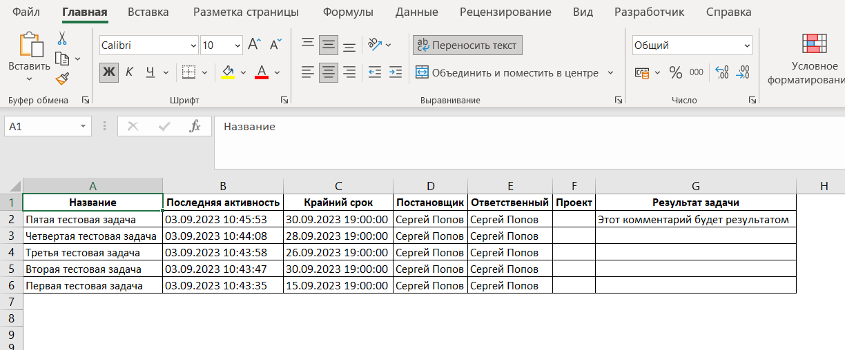Toggle italic formatting (К)
This screenshot has width=845, height=350.
(x=129, y=72)
